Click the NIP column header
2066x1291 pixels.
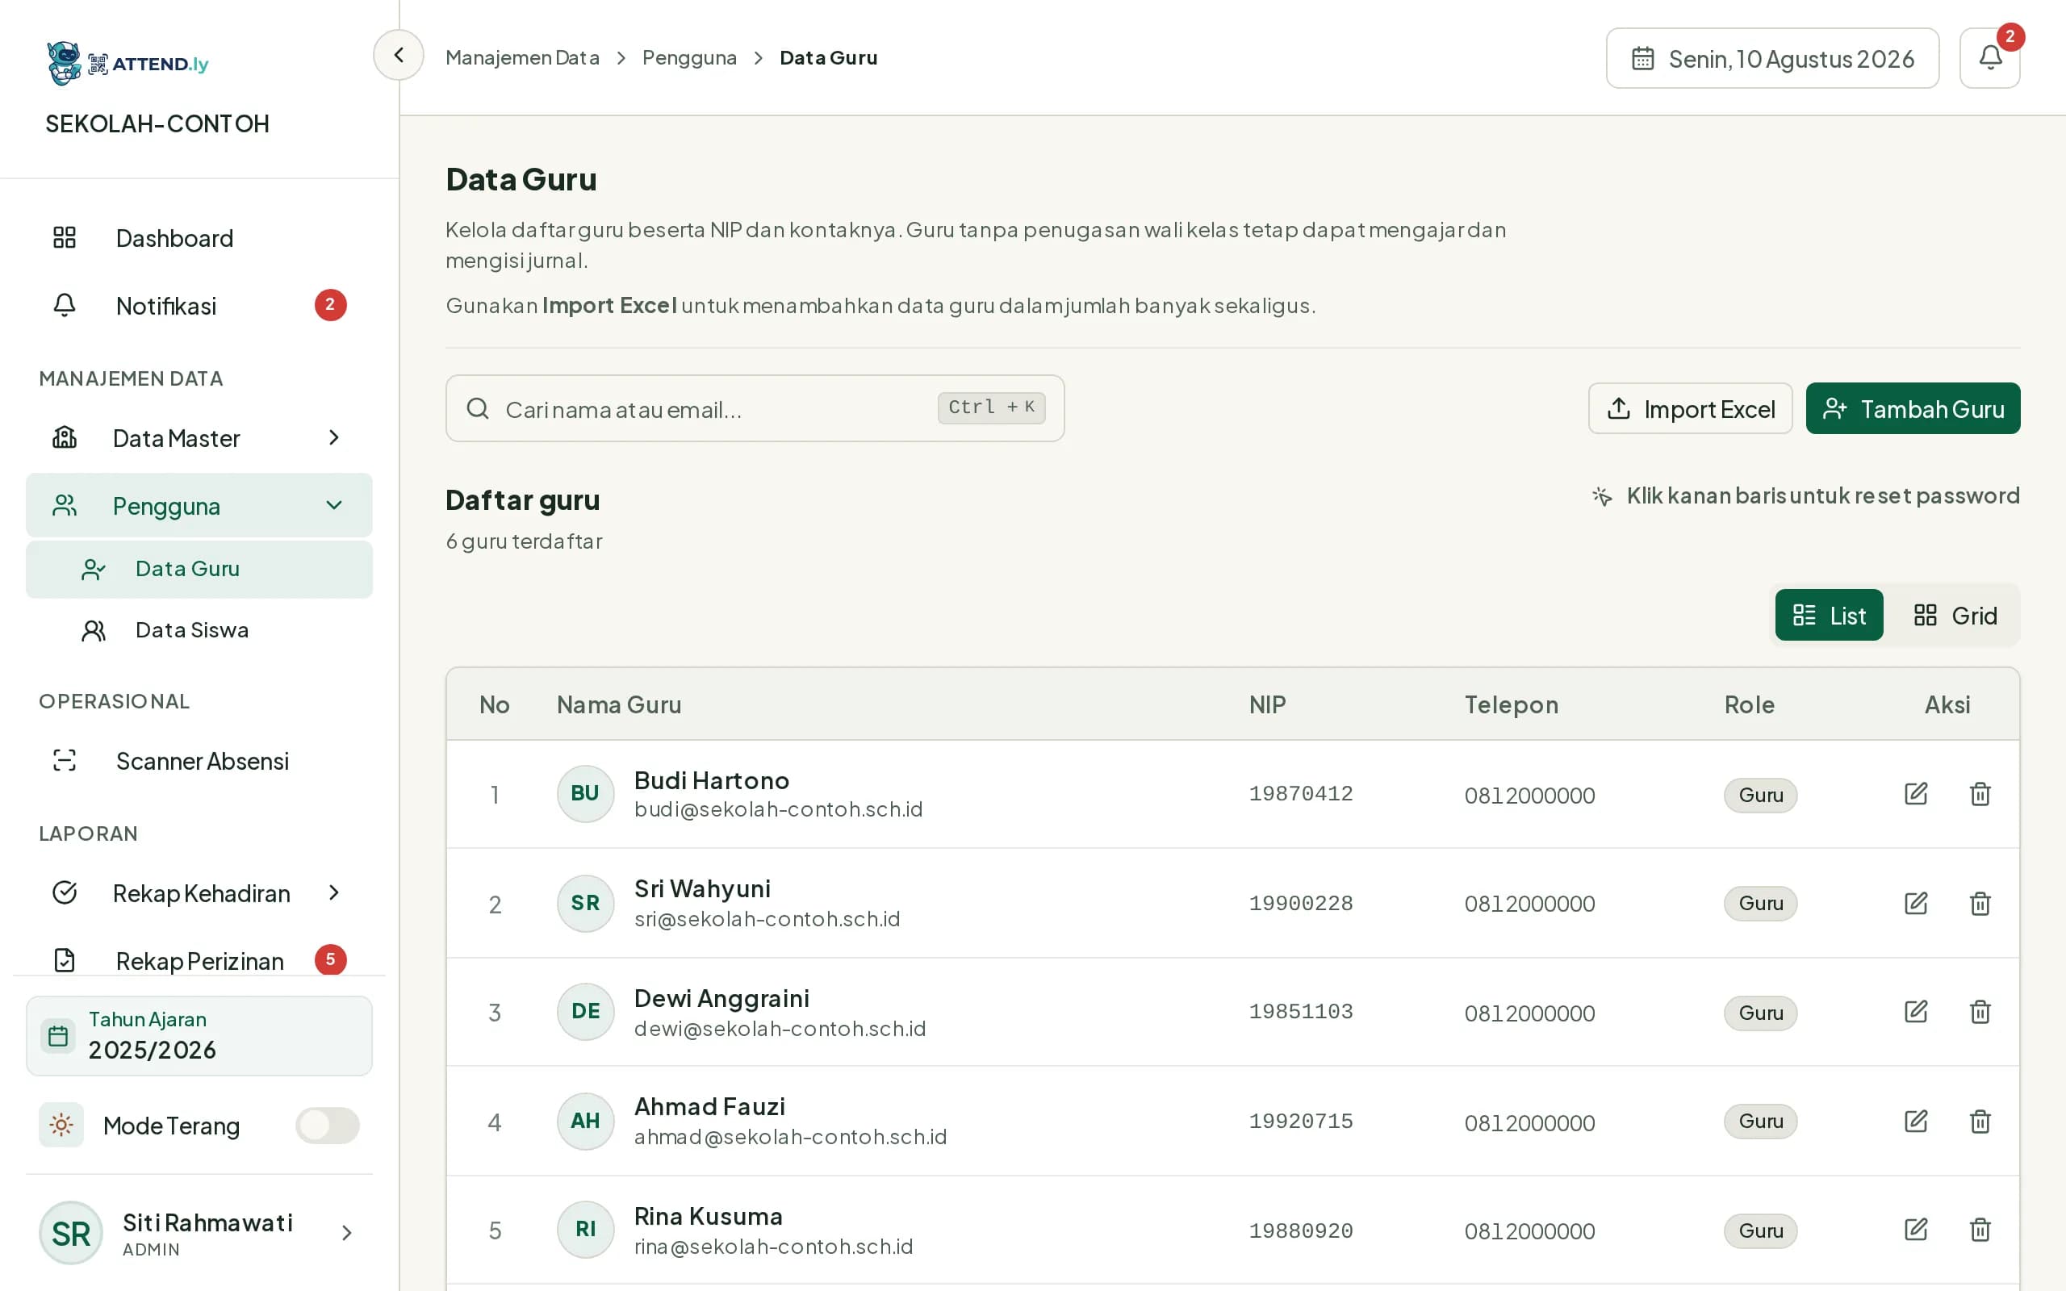(x=1267, y=704)
